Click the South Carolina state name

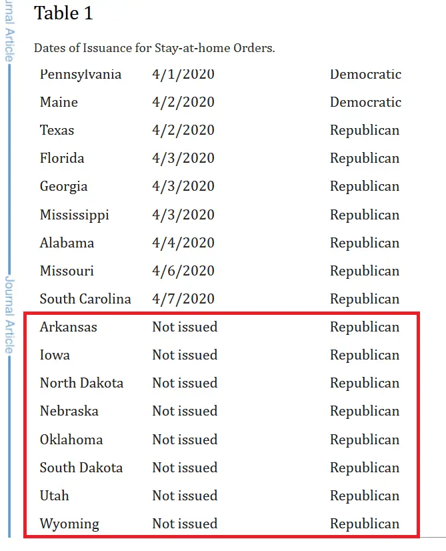click(x=85, y=299)
